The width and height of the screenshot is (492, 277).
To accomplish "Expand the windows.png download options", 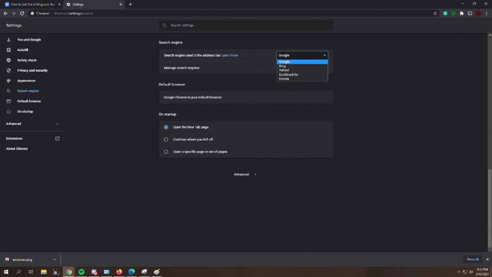I will point(54,260).
